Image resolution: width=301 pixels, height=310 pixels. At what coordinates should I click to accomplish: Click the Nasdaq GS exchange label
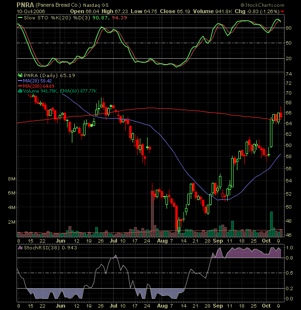coord(96,5)
